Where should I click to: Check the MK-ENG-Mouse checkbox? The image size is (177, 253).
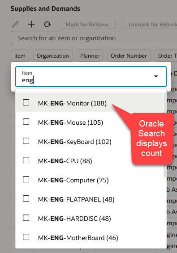(x=26, y=122)
